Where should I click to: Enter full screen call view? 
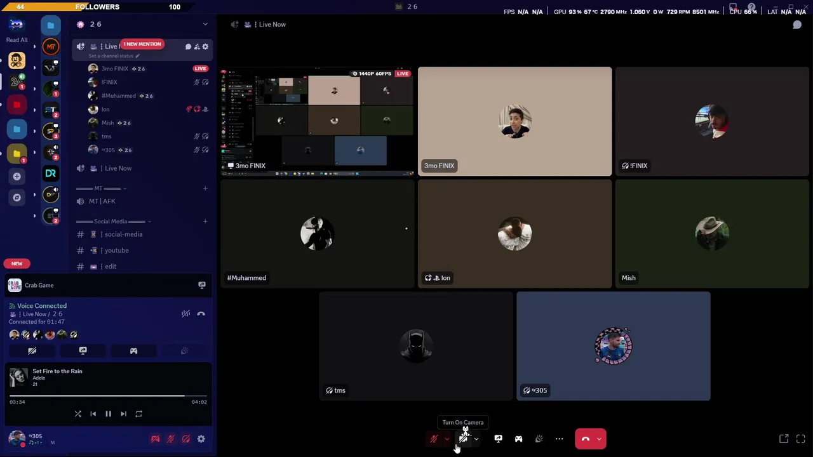point(800,439)
